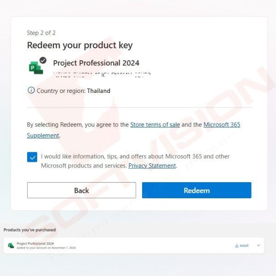Click the partially hidden product key text
276x276 pixels.
[102, 75]
